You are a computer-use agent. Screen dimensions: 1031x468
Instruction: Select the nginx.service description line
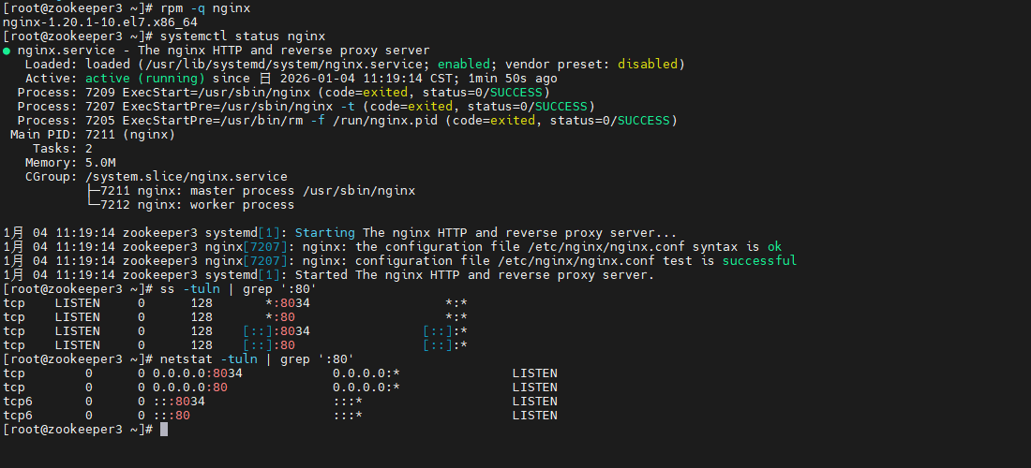pyautogui.click(x=217, y=51)
